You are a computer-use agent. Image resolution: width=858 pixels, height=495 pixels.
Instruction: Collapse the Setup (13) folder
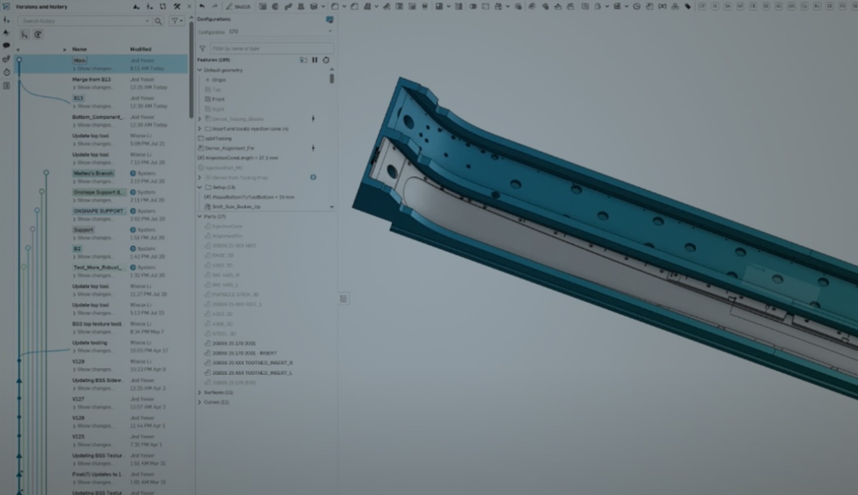point(200,187)
